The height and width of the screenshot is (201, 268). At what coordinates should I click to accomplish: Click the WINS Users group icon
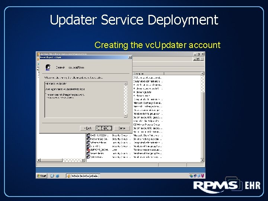coord(88,157)
